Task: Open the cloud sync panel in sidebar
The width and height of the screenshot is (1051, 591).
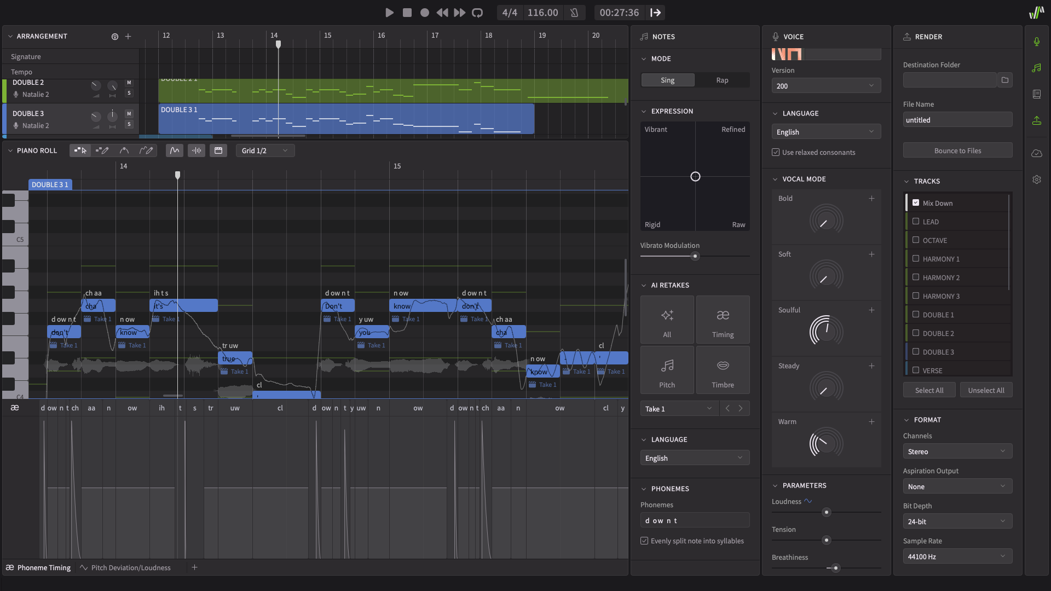Action: pyautogui.click(x=1036, y=153)
